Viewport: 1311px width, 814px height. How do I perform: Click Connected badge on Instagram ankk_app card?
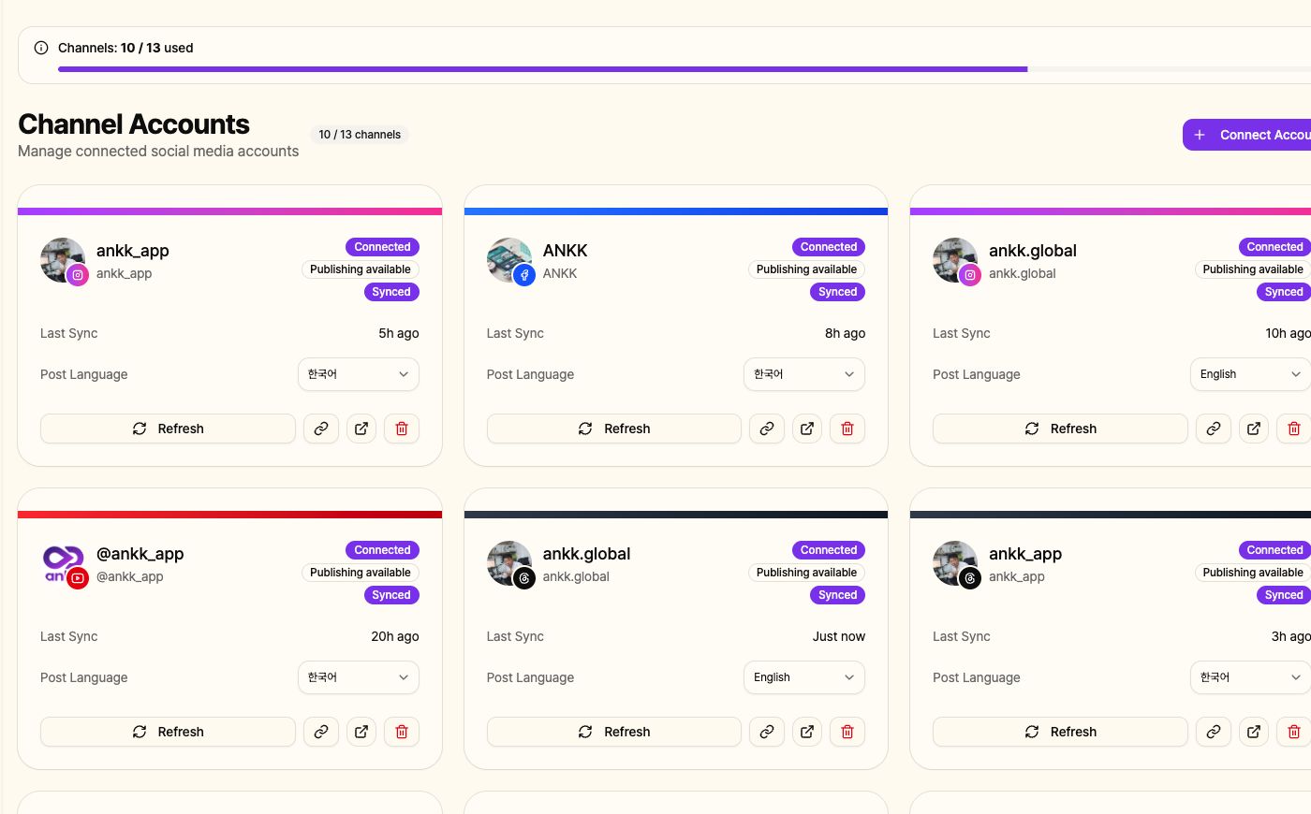pyautogui.click(x=382, y=247)
